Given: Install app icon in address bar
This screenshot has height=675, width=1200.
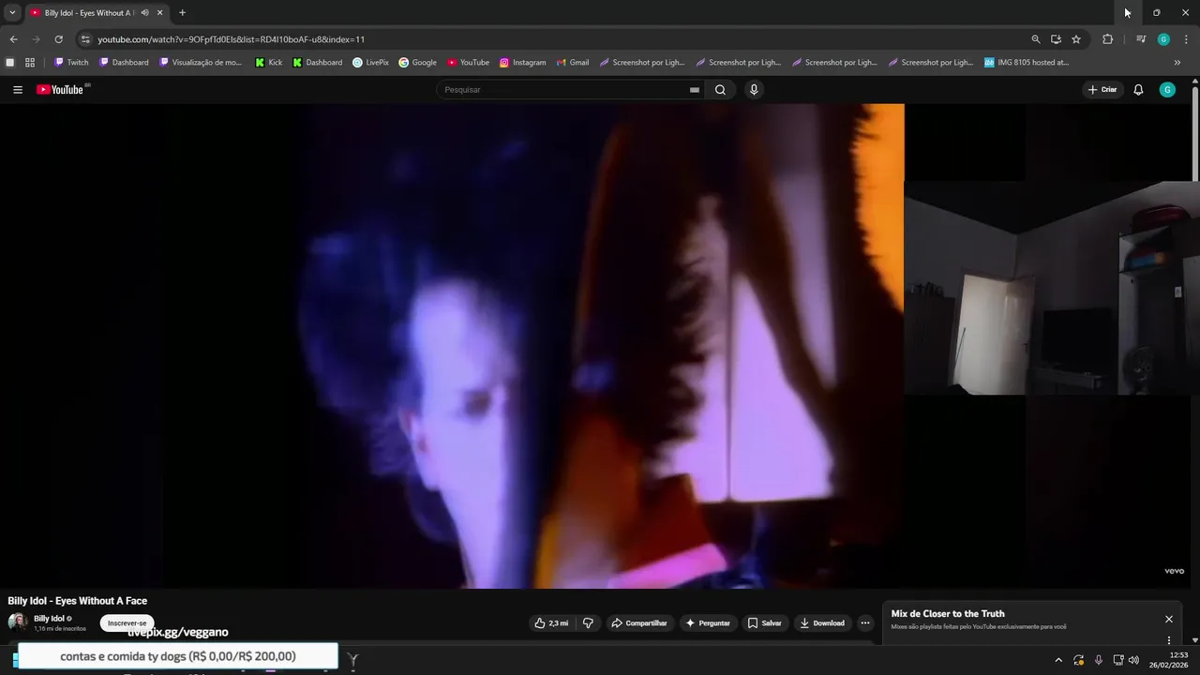Looking at the screenshot, I should click(1056, 39).
